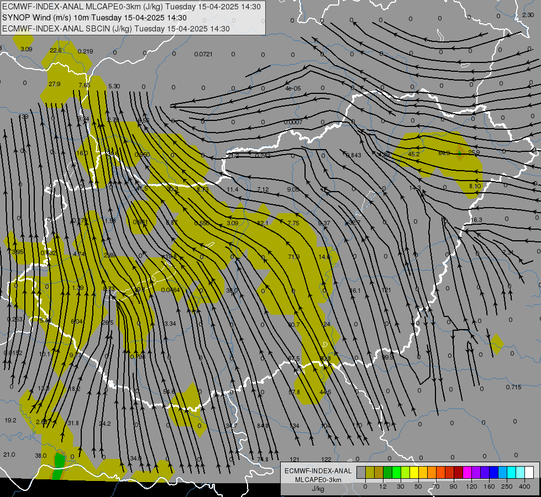The width and height of the screenshot is (541, 497).
Task: Click the map value 44.5
Action: pos(325,392)
